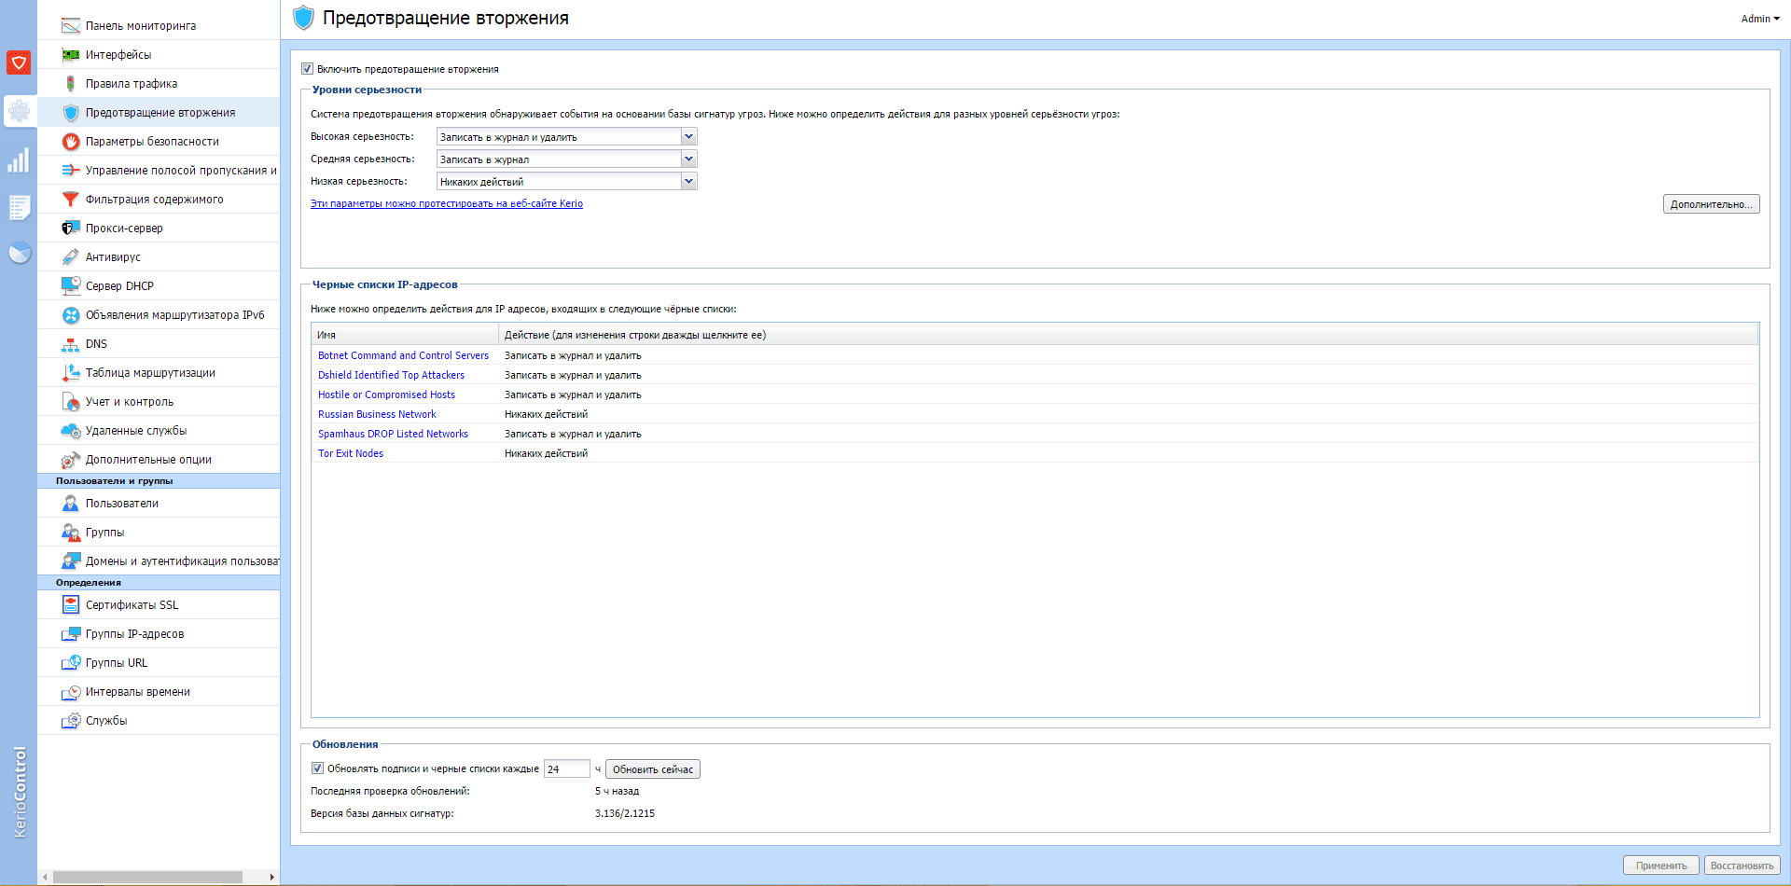The image size is (1791, 886).
Task: Disable the intrusion prevention checkbox
Action: (307, 69)
